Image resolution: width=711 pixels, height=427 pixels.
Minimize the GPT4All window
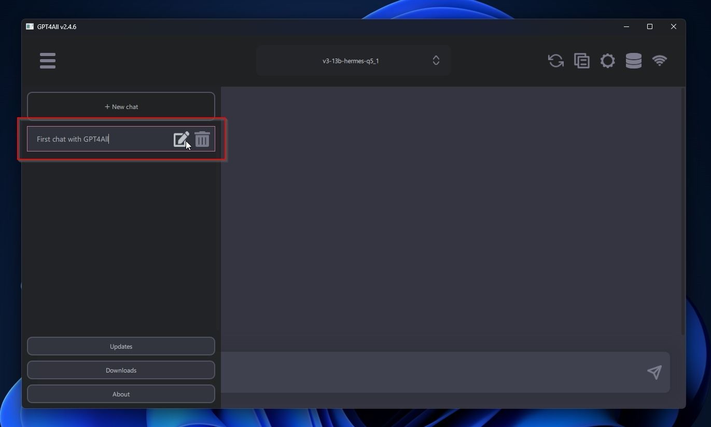click(626, 27)
